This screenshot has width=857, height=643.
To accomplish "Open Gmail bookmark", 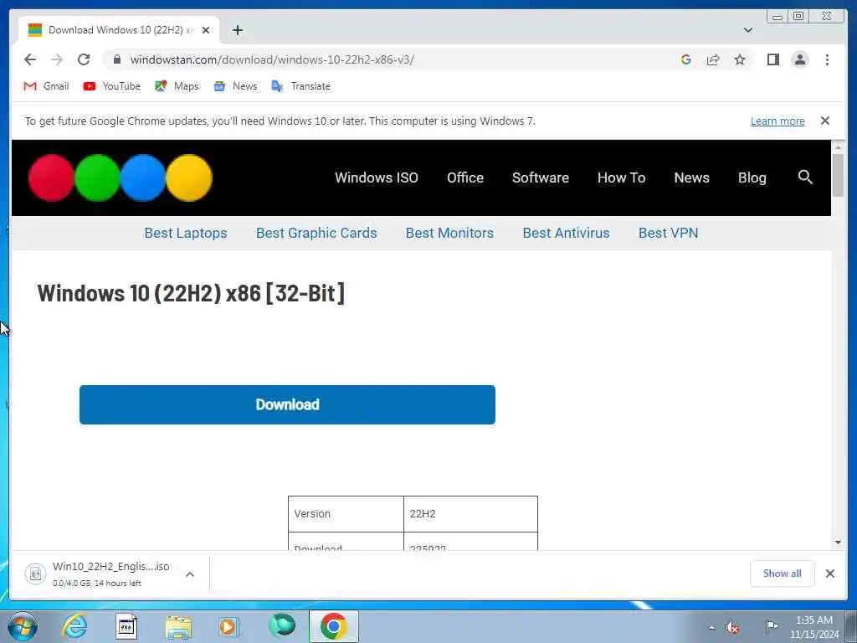I will pos(46,86).
